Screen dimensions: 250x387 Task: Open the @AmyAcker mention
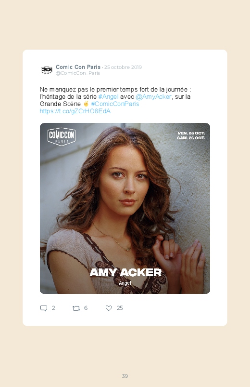(x=153, y=97)
